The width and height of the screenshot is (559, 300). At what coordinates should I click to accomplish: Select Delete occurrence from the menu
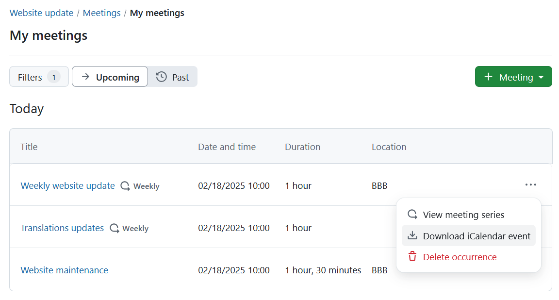click(x=460, y=257)
